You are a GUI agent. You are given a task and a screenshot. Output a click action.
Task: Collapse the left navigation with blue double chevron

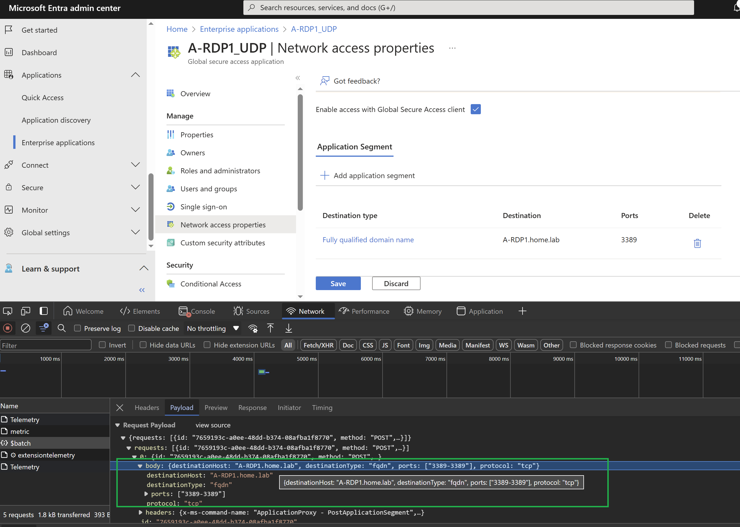pos(142,290)
